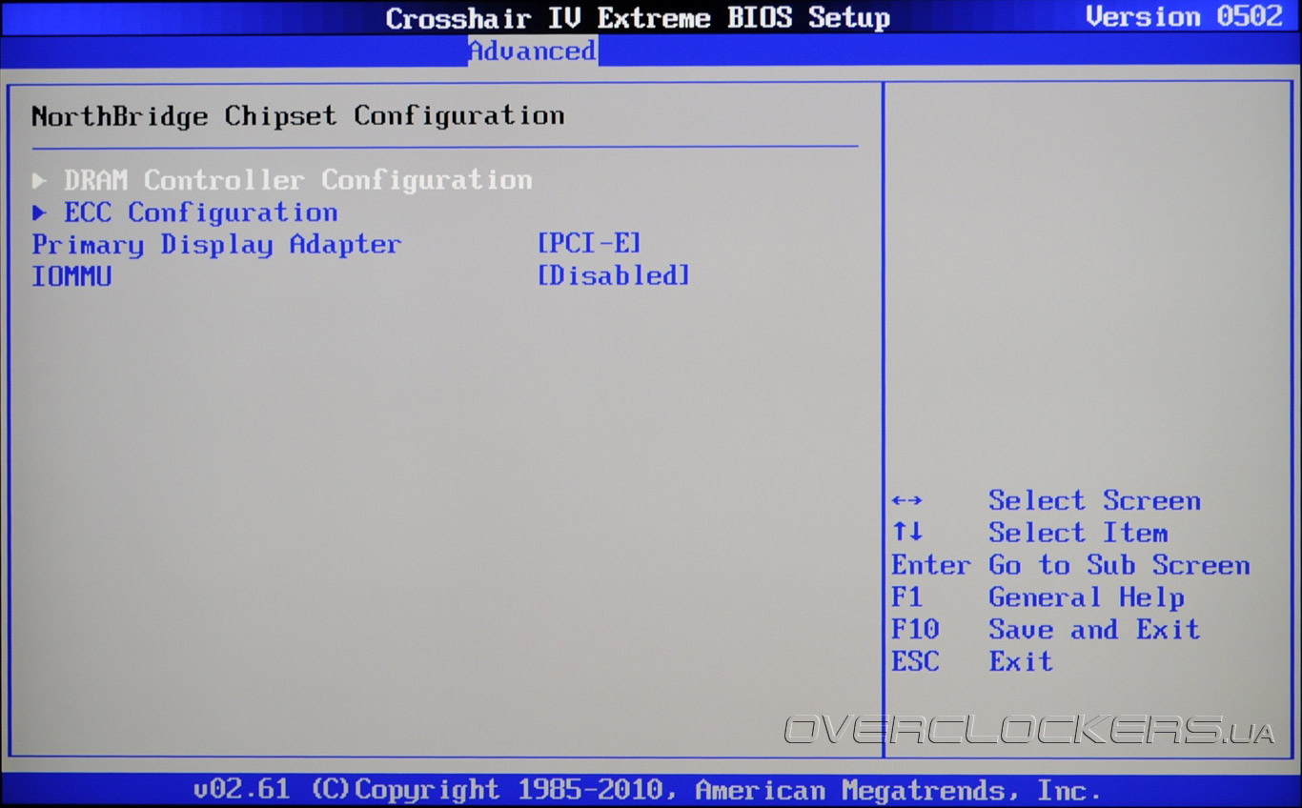The height and width of the screenshot is (808, 1302).
Task: Change the [PCI-E] display adapter value
Action: [x=589, y=244]
